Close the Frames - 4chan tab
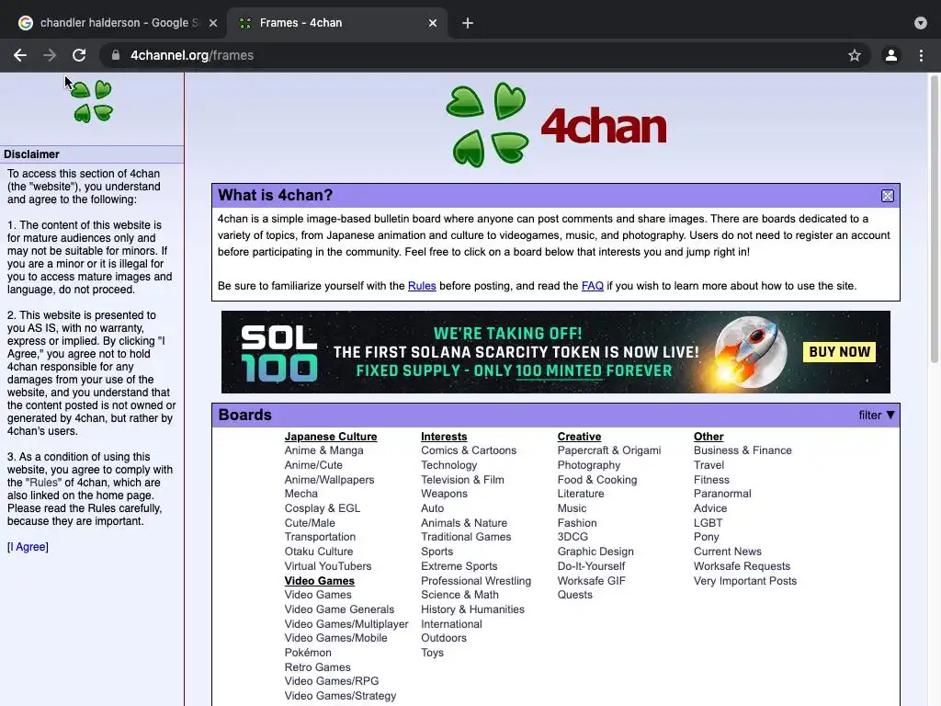This screenshot has height=706, width=941. (433, 23)
